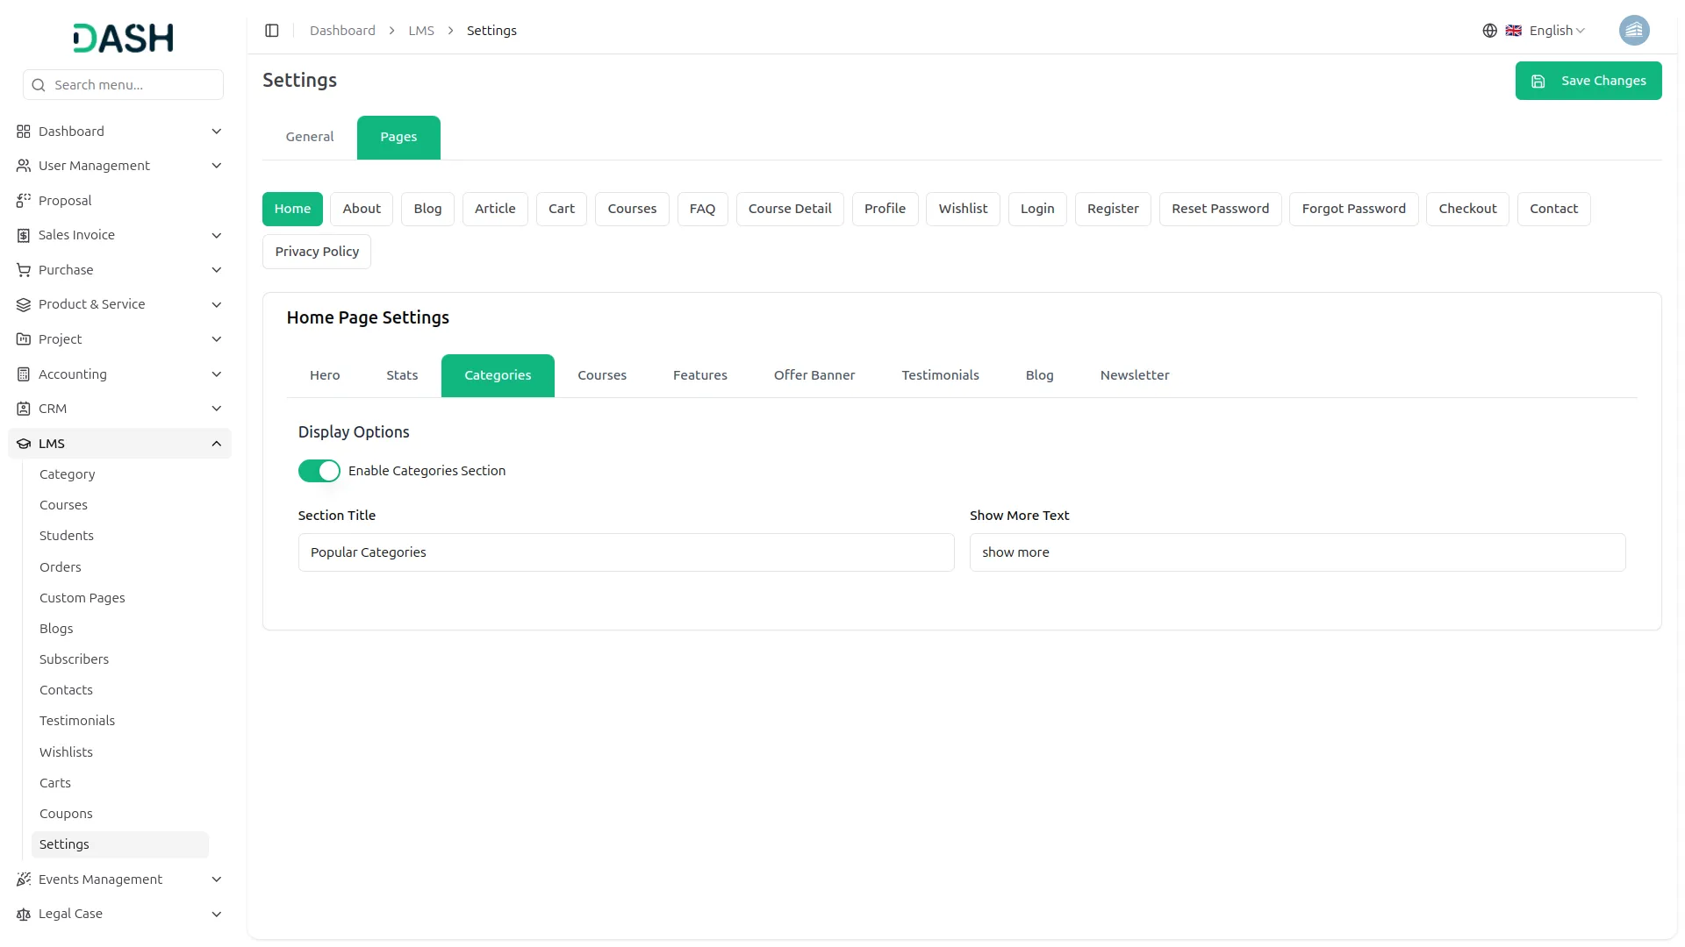Expand the User Management menu
The height and width of the screenshot is (947, 1685).
[x=216, y=166]
